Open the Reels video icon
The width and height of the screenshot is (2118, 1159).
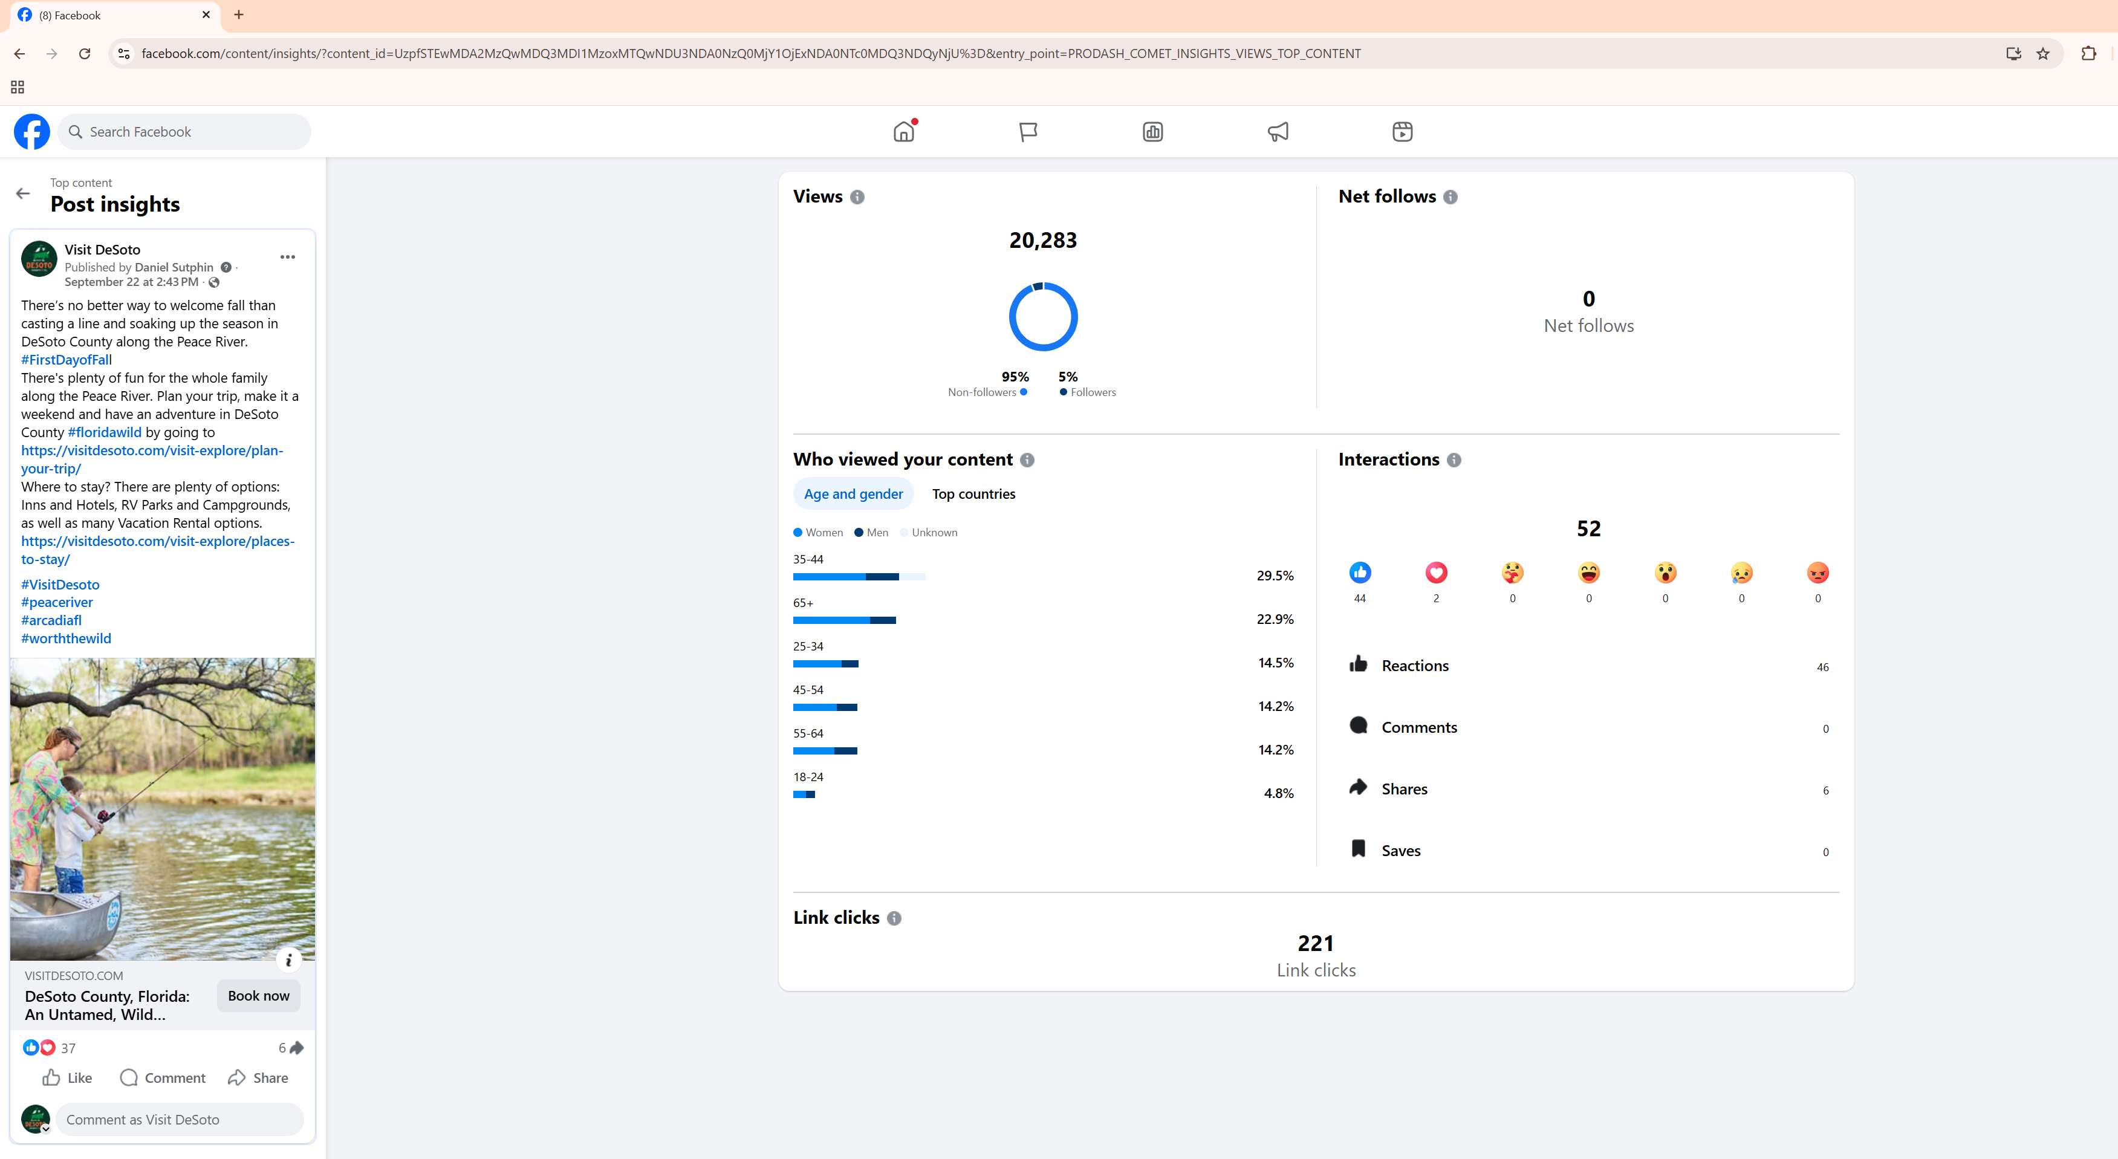click(1402, 132)
